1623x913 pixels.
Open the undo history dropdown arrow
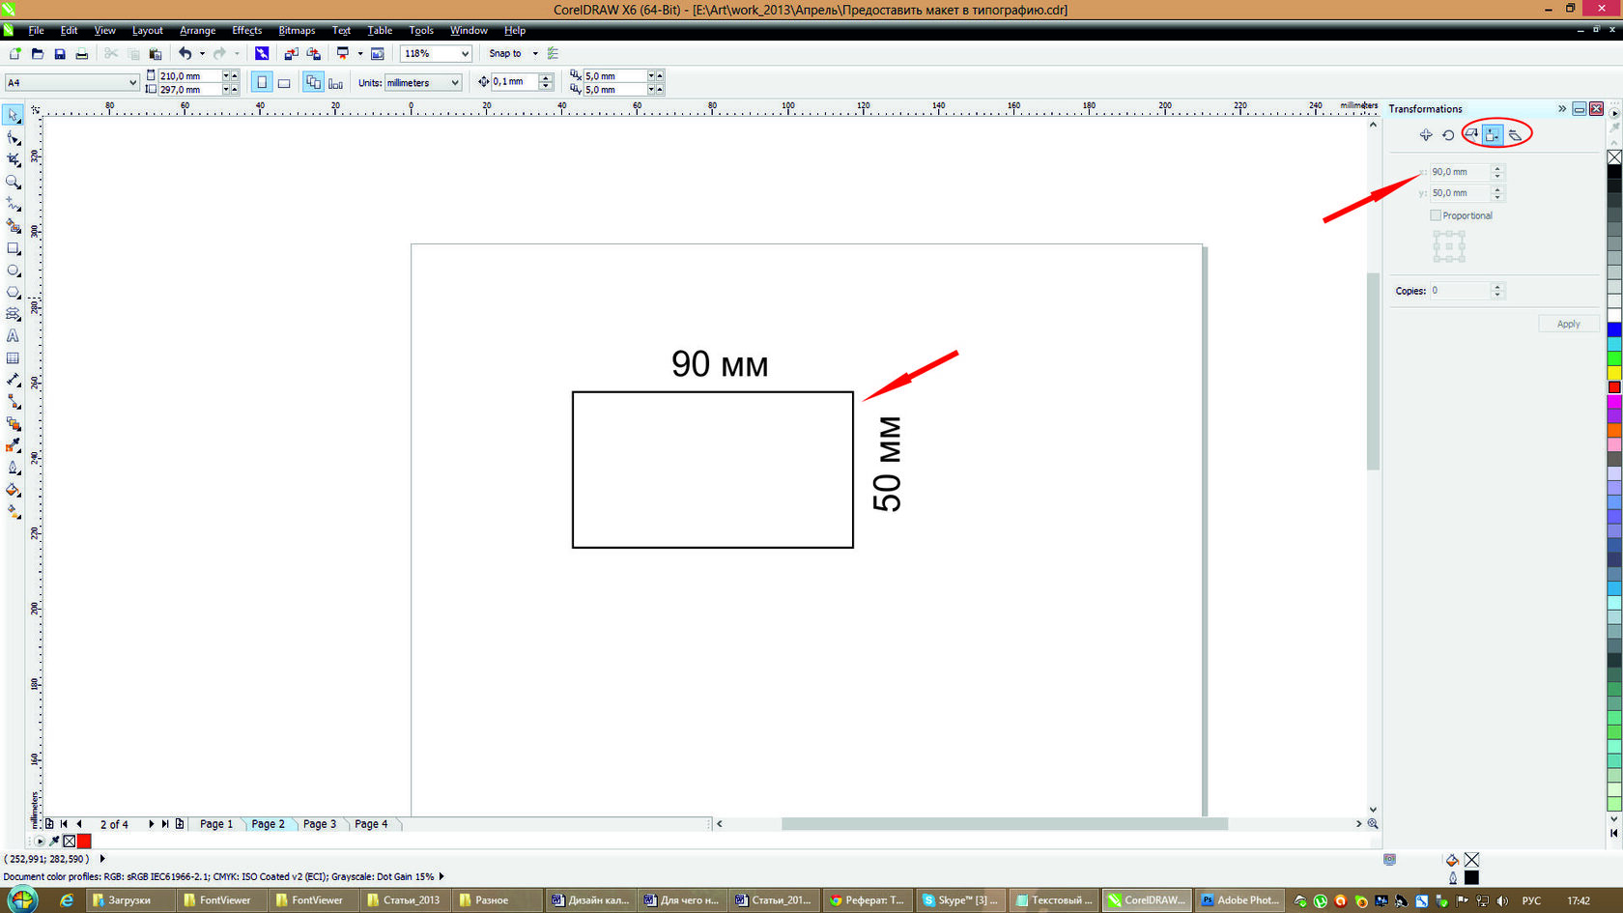coord(202,54)
